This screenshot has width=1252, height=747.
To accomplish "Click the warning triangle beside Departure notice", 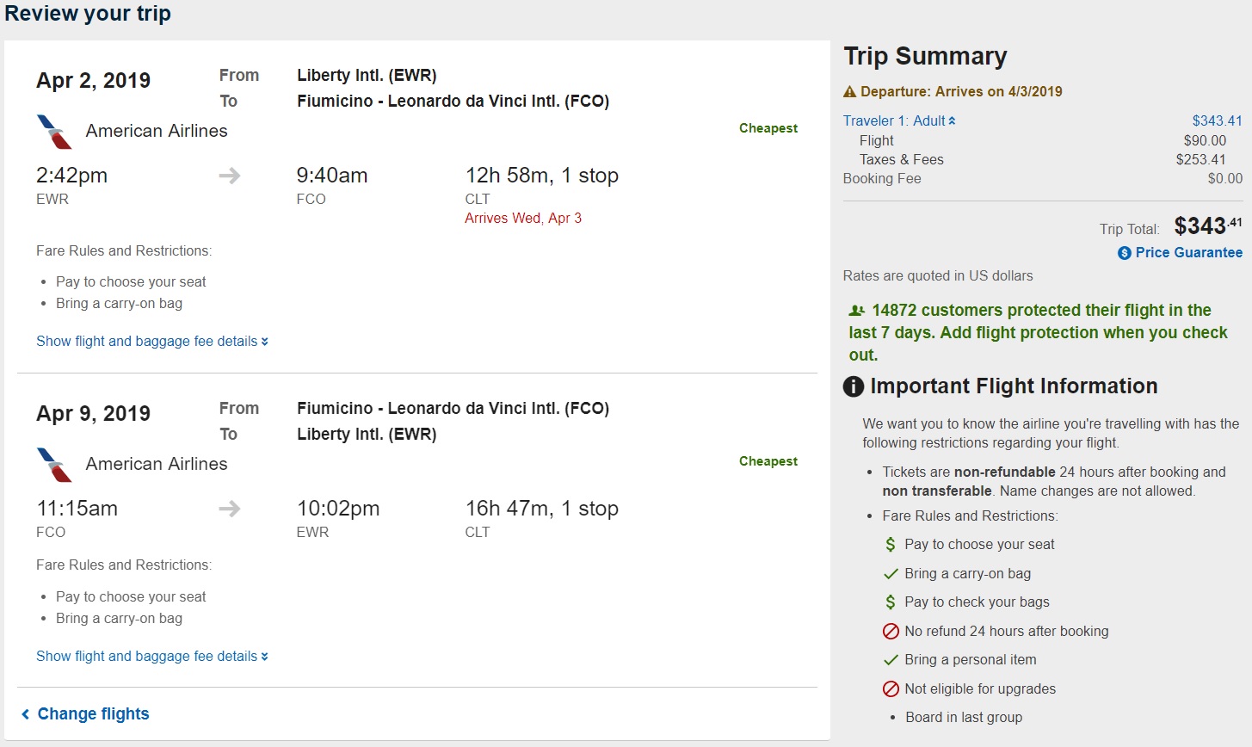I will click(x=850, y=91).
